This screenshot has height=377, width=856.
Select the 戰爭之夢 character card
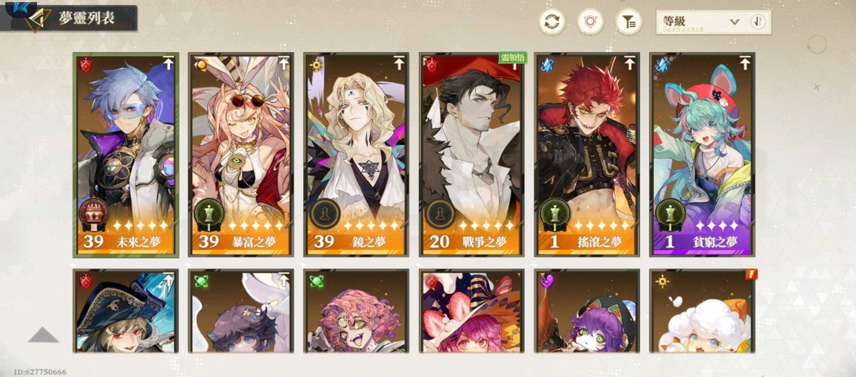point(472,155)
